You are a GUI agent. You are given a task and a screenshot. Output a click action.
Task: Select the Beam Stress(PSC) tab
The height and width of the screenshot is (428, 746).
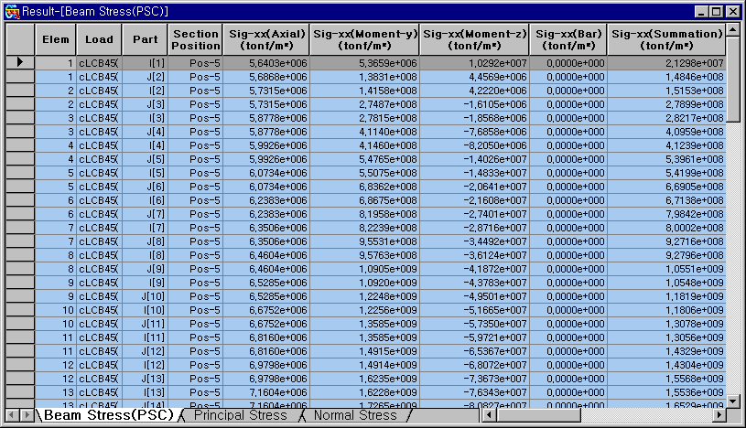click(108, 415)
